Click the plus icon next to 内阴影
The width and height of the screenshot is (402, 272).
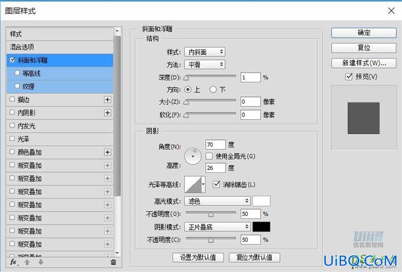(107, 113)
